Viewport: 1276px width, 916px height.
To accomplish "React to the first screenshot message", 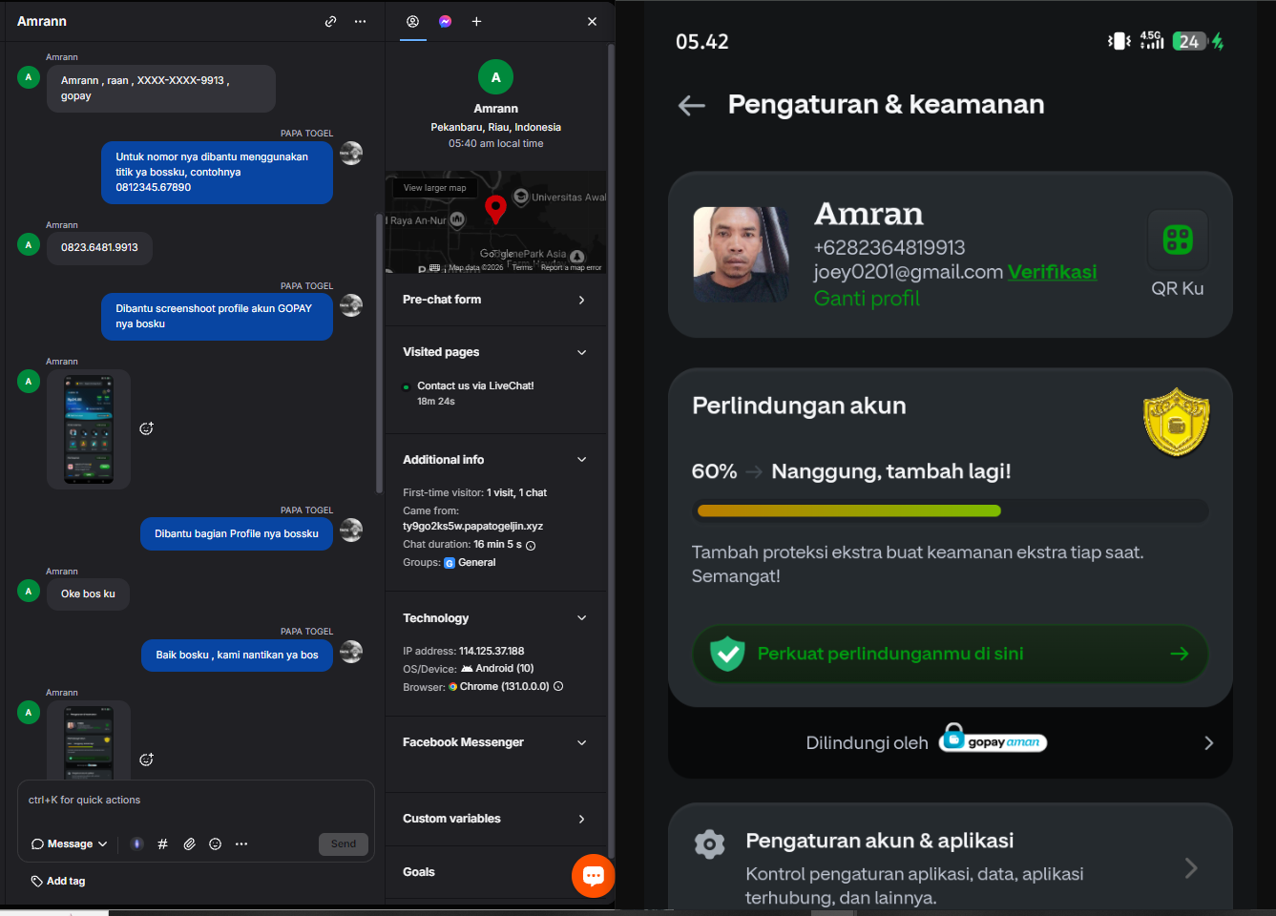I will coord(146,428).
